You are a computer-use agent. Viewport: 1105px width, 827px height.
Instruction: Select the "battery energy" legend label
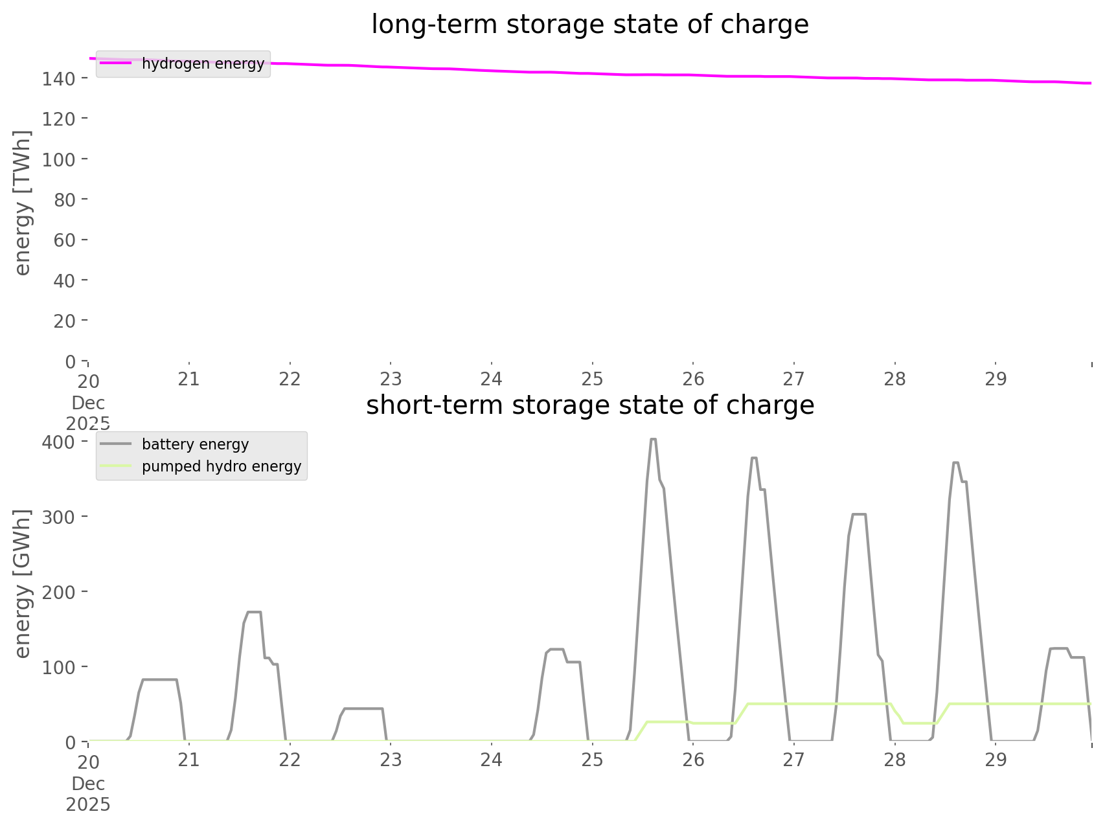[195, 444]
